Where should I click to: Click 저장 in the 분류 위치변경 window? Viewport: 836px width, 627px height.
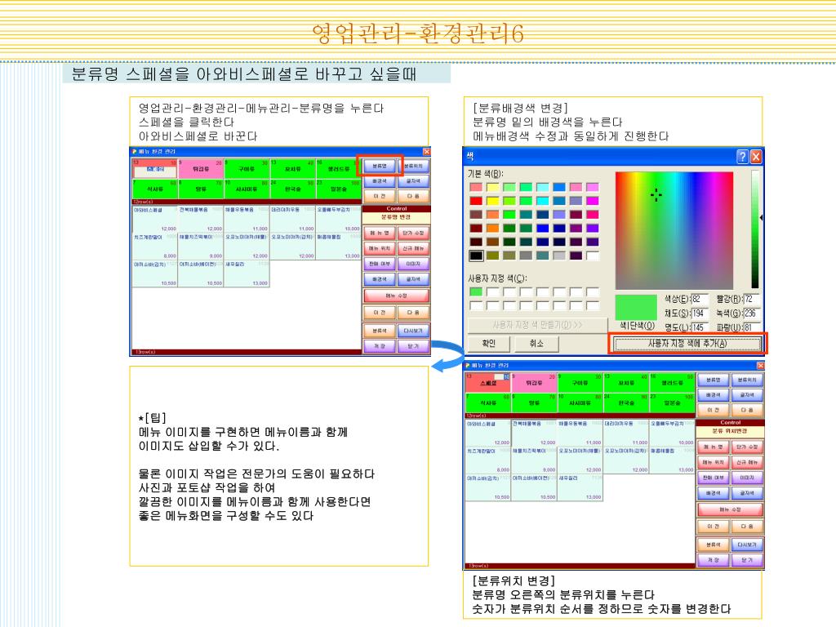tap(713, 560)
